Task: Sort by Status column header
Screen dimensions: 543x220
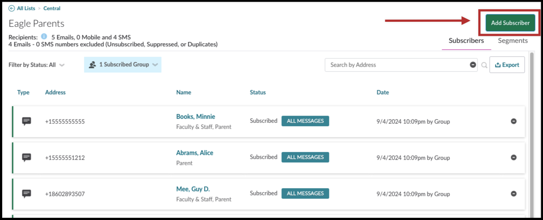Action: coord(258,92)
